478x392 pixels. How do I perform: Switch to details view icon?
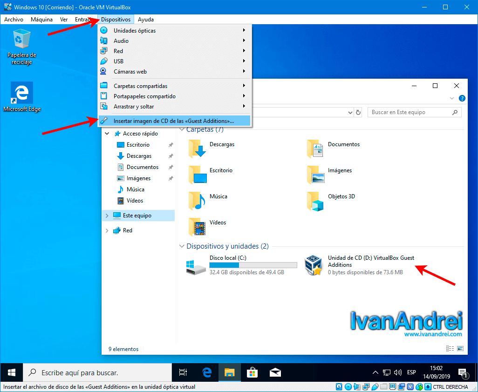click(450, 348)
